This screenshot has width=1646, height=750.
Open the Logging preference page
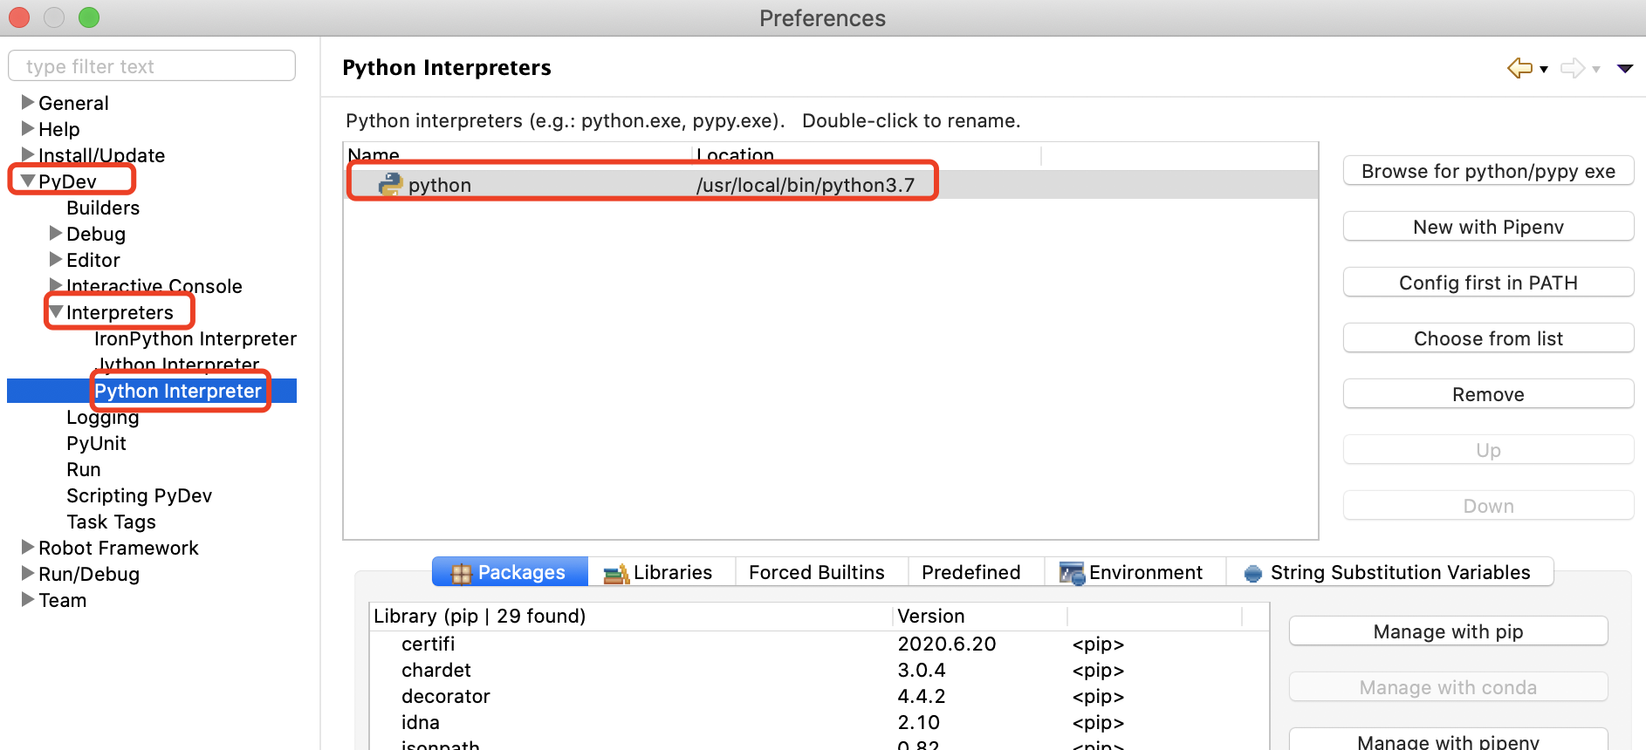(x=103, y=417)
